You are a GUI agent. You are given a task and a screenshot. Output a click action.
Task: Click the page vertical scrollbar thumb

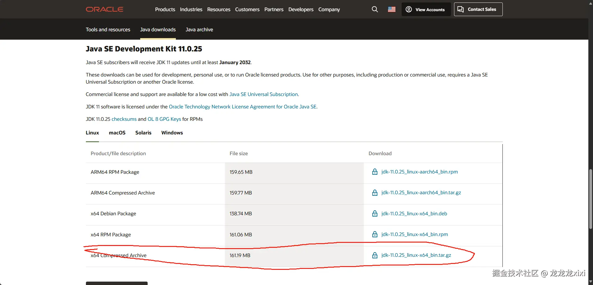pyautogui.click(x=591, y=199)
